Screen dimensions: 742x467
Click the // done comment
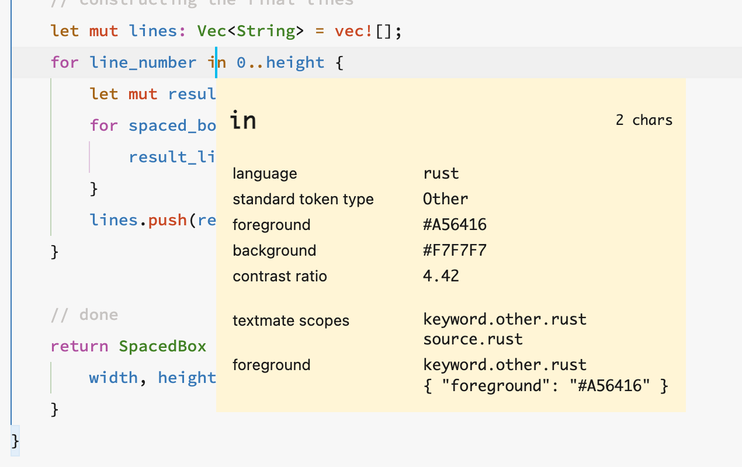[x=84, y=314]
